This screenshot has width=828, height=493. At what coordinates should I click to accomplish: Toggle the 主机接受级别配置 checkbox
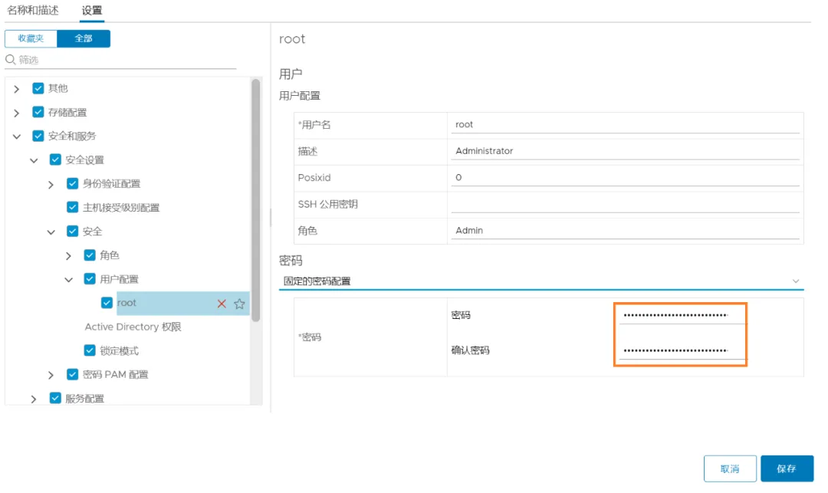click(x=73, y=207)
